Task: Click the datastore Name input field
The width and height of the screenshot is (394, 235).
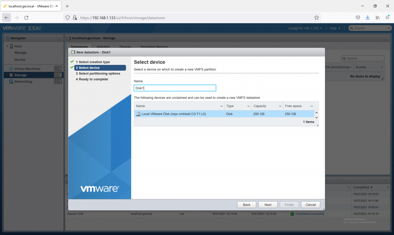Action: click(175, 88)
